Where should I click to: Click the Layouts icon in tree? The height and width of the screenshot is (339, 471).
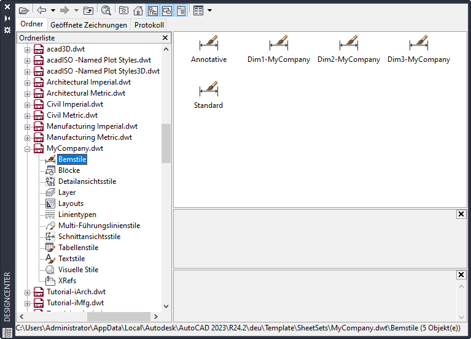[x=50, y=204]
